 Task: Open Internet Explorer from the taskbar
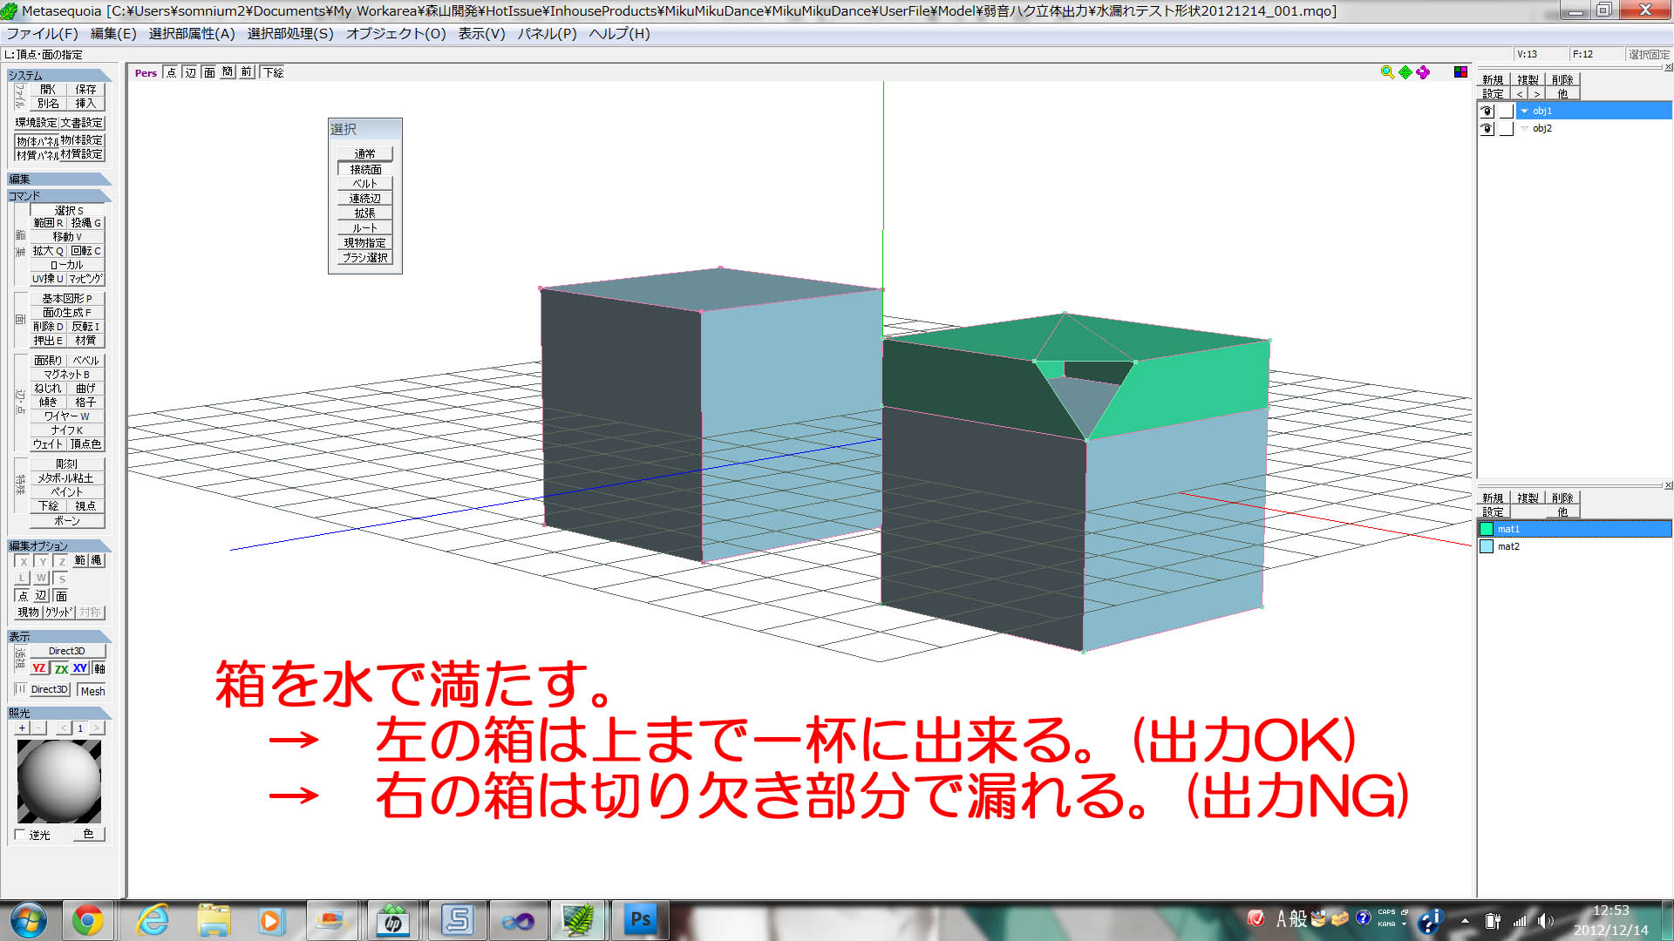153,920
